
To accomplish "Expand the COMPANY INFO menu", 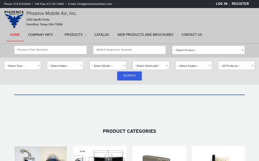I will (42, 35).
